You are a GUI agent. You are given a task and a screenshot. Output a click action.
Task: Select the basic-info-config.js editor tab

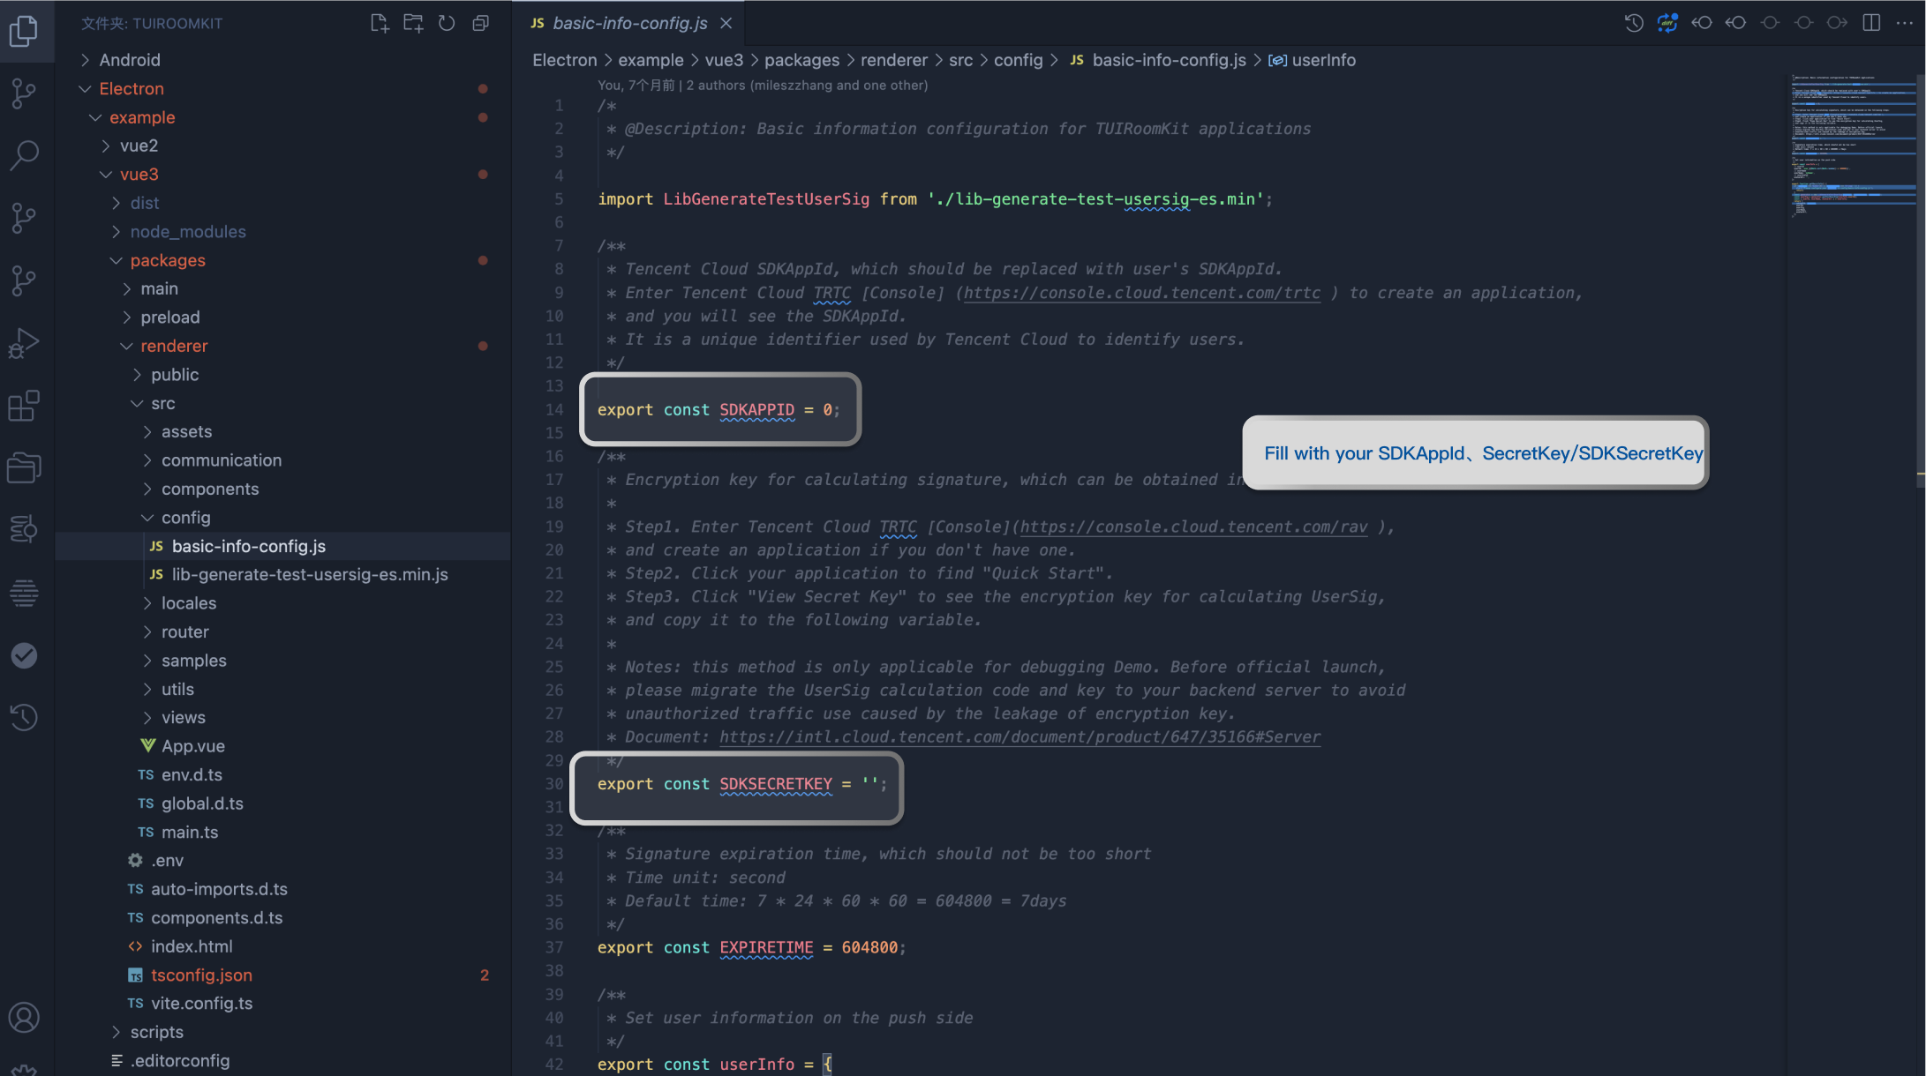[629, 24]
